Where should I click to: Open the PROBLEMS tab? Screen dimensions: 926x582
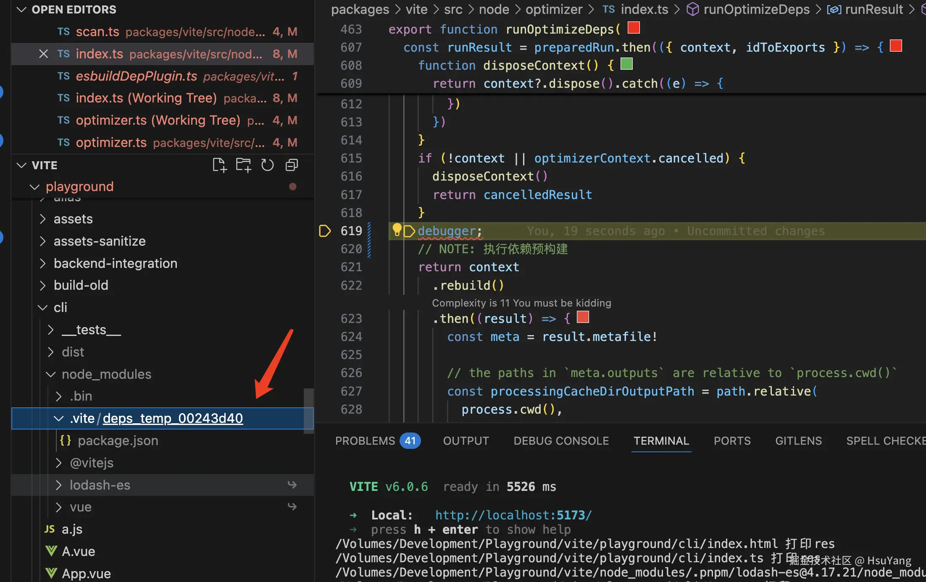[365, 440]
